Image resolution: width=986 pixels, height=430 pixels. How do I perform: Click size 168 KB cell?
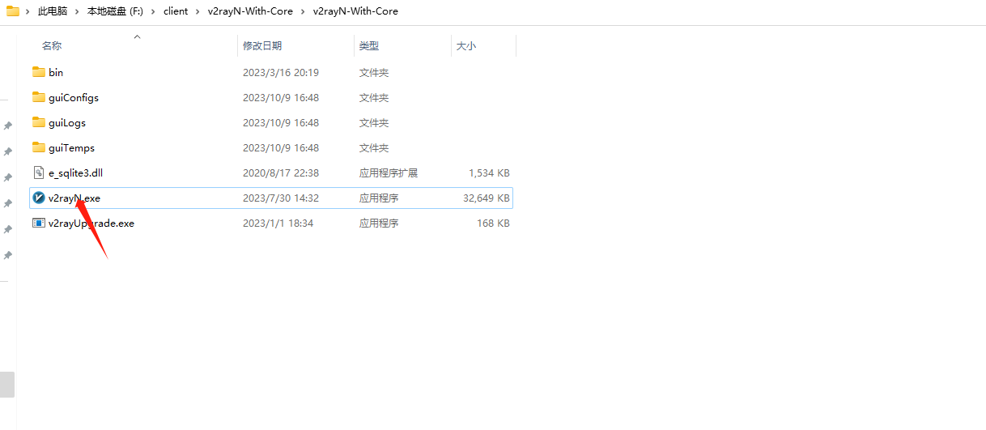coord(493,223)
